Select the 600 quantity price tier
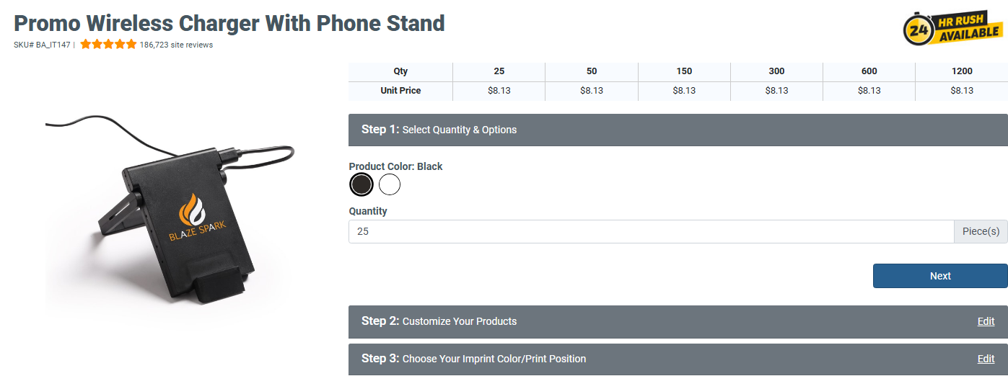This screenshot has height=376, width=1008. click(869, 71)
